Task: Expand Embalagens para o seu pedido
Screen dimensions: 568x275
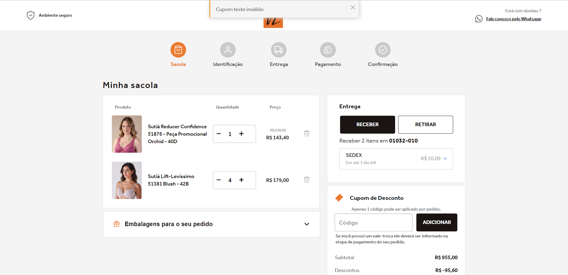Action: (211, 224)
